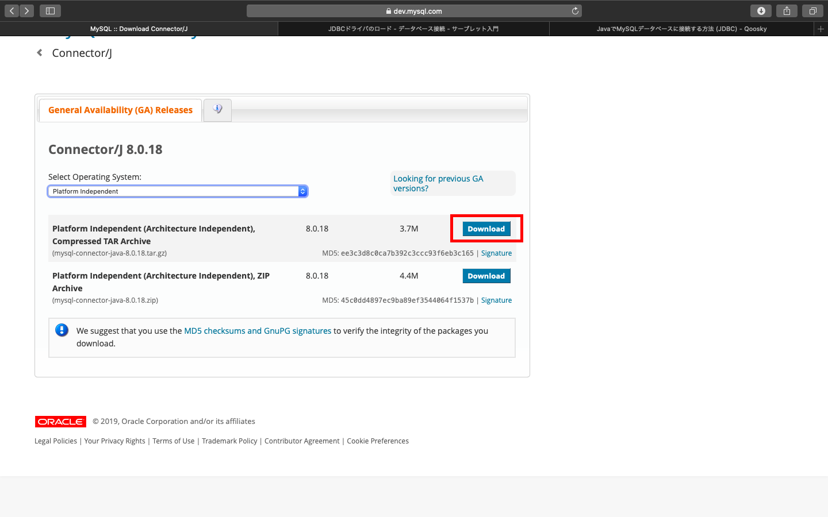
Task: Select General Availability (GA) Releases tab
Action: pos(120,110)
